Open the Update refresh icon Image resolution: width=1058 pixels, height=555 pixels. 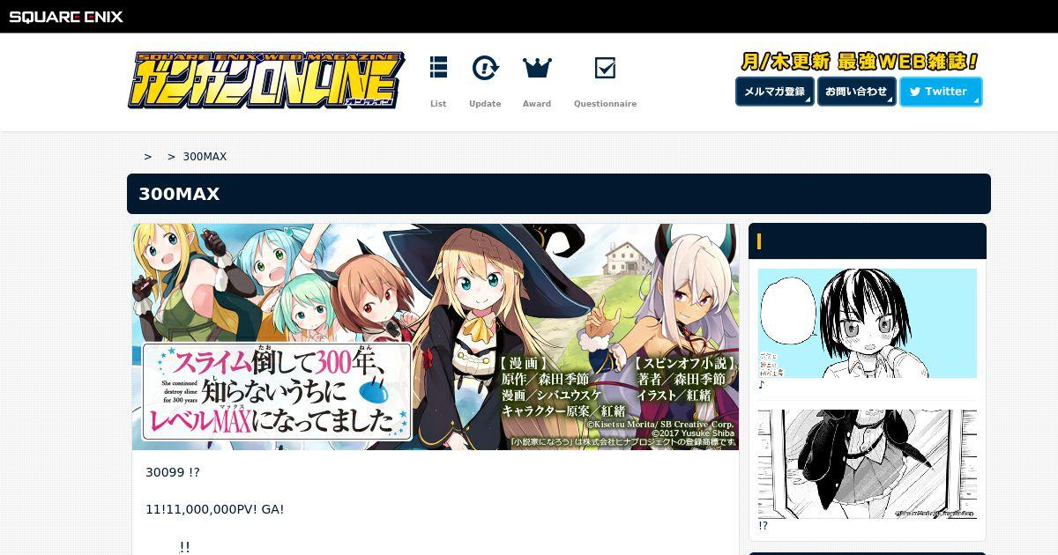tap(485, 67)
